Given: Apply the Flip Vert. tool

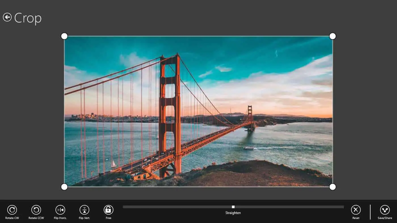Looking at the screenshot, I should click(84, 210).
